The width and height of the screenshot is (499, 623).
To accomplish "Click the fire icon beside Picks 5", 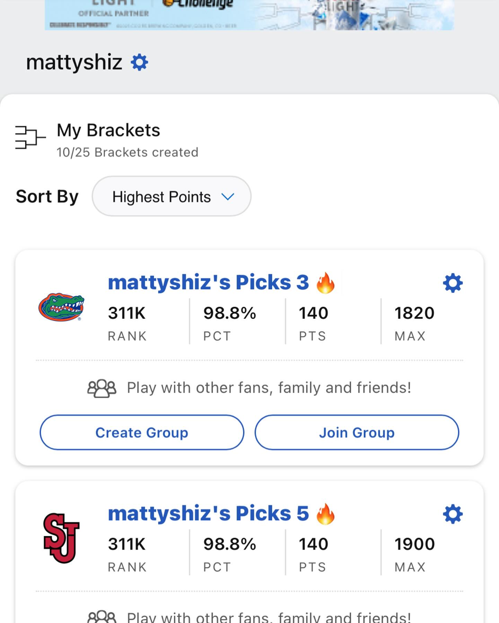I will (x=325, y=514).
